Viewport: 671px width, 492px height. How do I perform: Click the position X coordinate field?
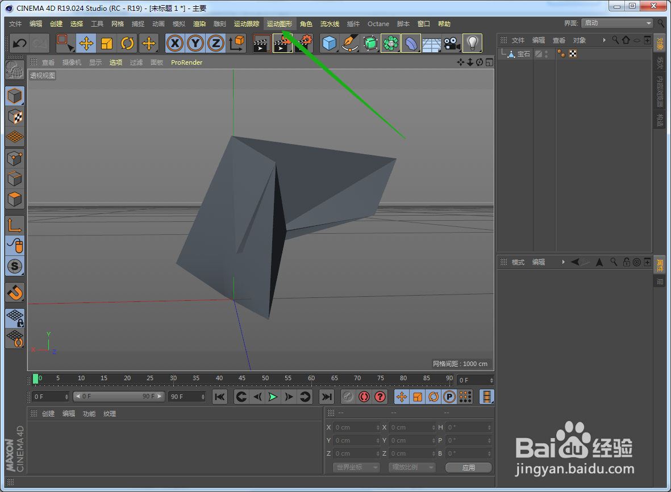(356, 427)
